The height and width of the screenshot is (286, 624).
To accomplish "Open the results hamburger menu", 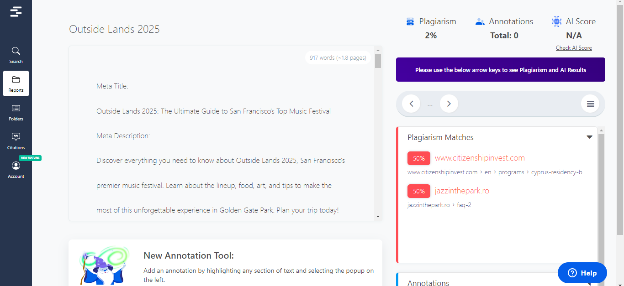I will (x=590, y=104).
